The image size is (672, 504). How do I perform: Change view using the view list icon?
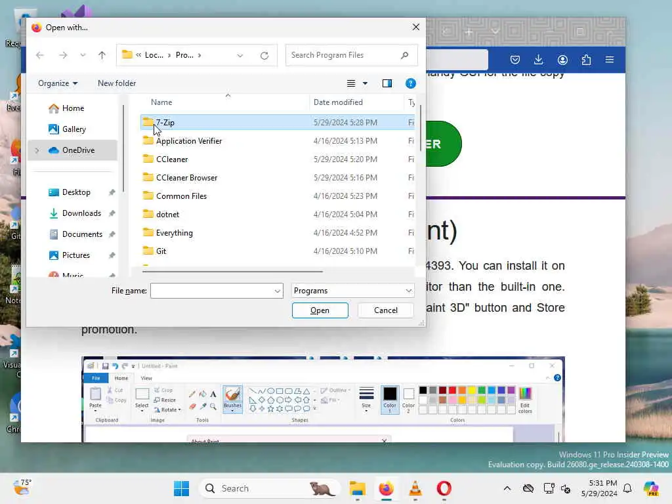pyautogui.click(x=351, y=83)
